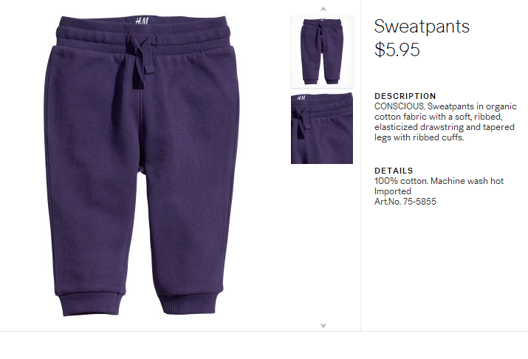Click the word CONSCIOUS in the description

click(x=399, y=106)
